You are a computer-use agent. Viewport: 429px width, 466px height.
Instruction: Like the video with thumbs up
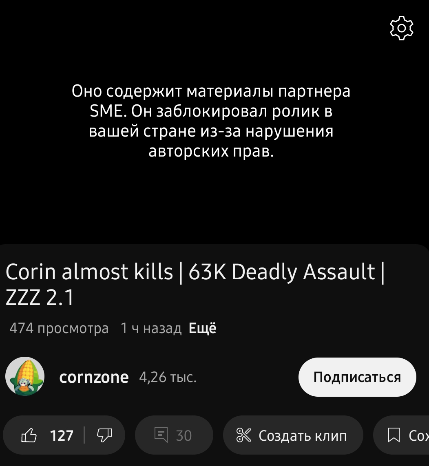[x=29, y=435]
